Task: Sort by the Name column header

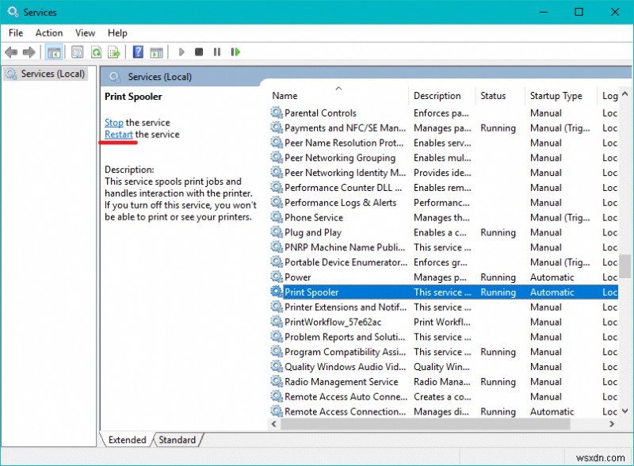Action: pos(285,96)
